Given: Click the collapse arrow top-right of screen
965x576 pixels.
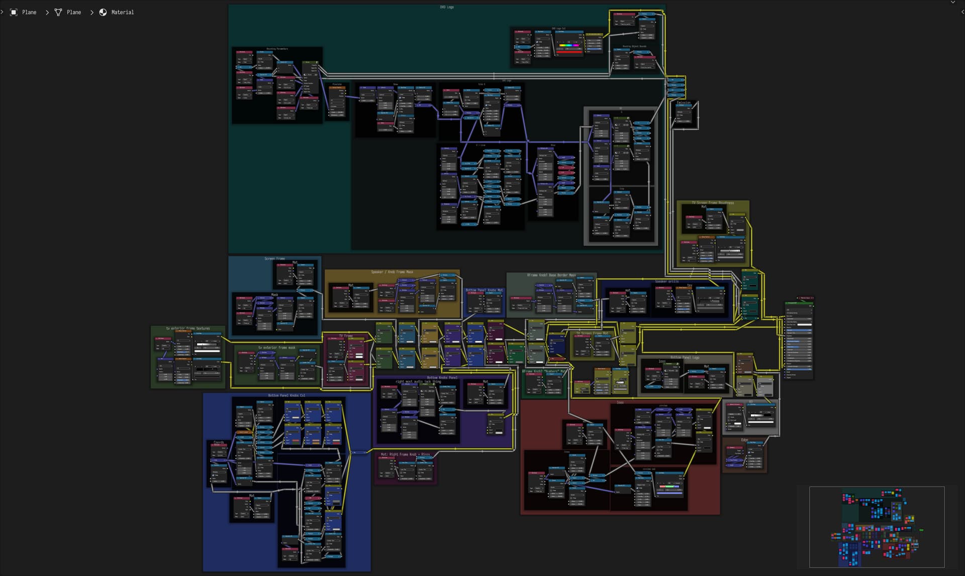Looking at the screenshot, I should click(x=962, y=12).
